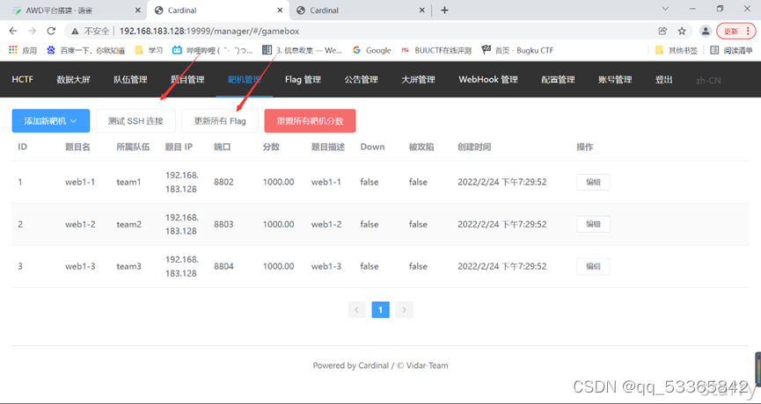Image resolution: width=761 pixels, height=404 pixels.
Task: Click the 被攻陷 column header
Action: coord(421,147)
